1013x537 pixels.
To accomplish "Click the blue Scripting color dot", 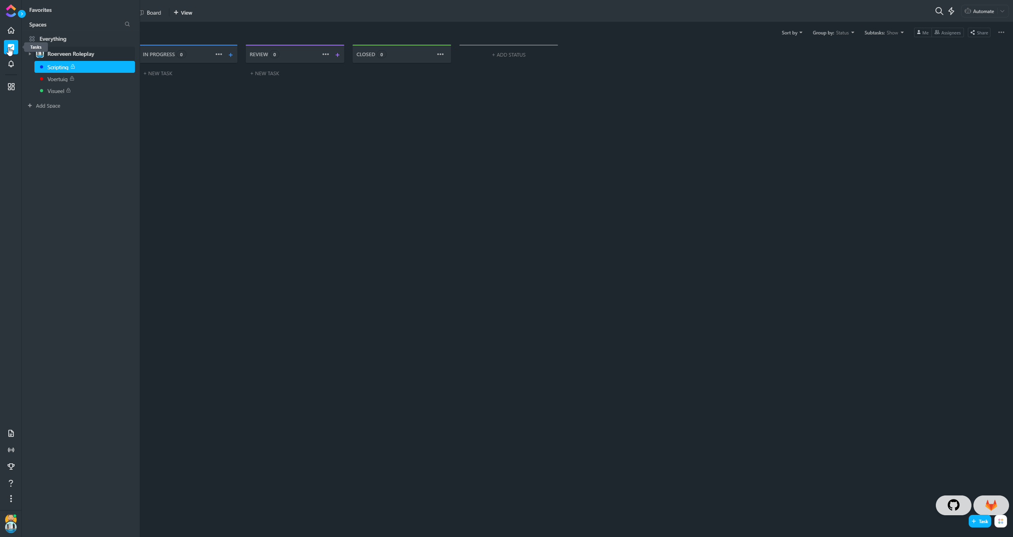I will [42, 67].
